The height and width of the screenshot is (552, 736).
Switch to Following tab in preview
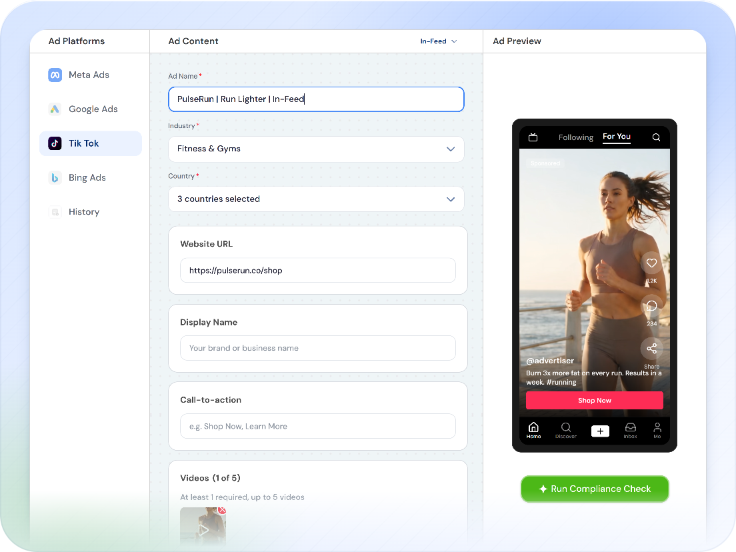coord(575,137)
